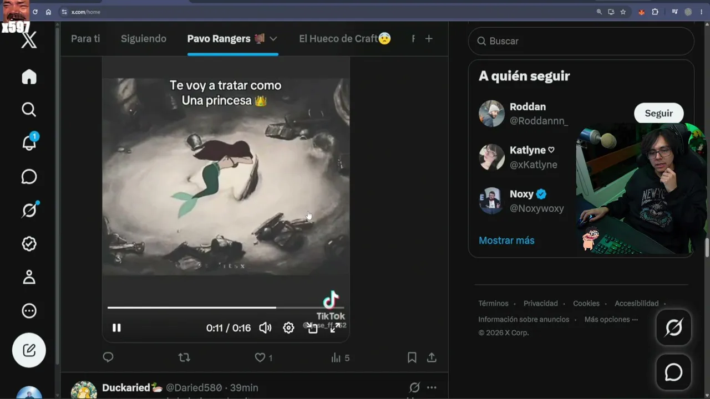Mute the video volume
The image size is (710, 399).
tap(265, 328)
